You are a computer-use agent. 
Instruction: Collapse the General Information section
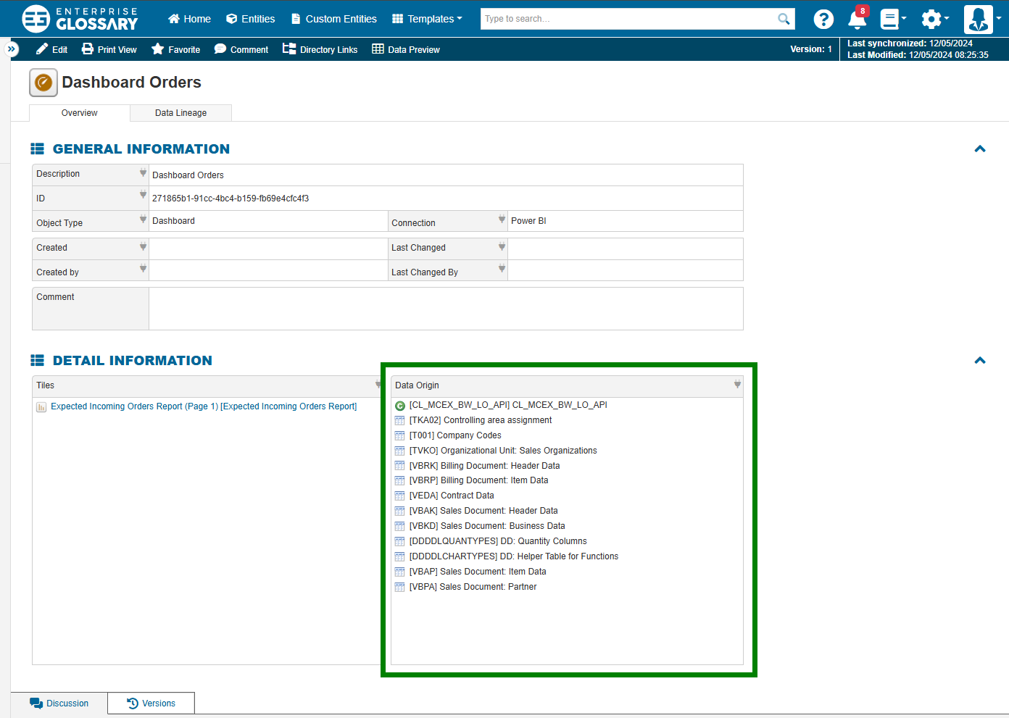pos(980,149)
